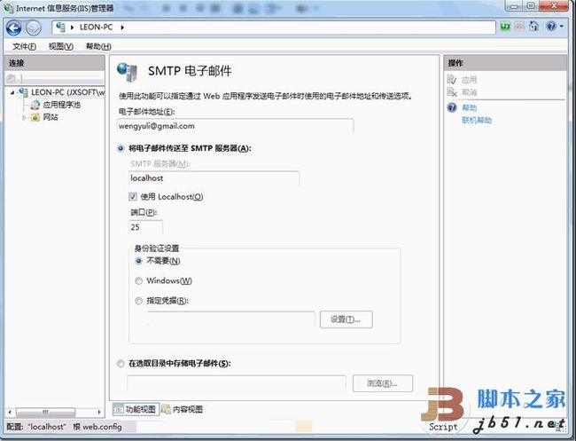Click the 取消 cancel icon
The image size is (576, 441).
tap(452, 92)
